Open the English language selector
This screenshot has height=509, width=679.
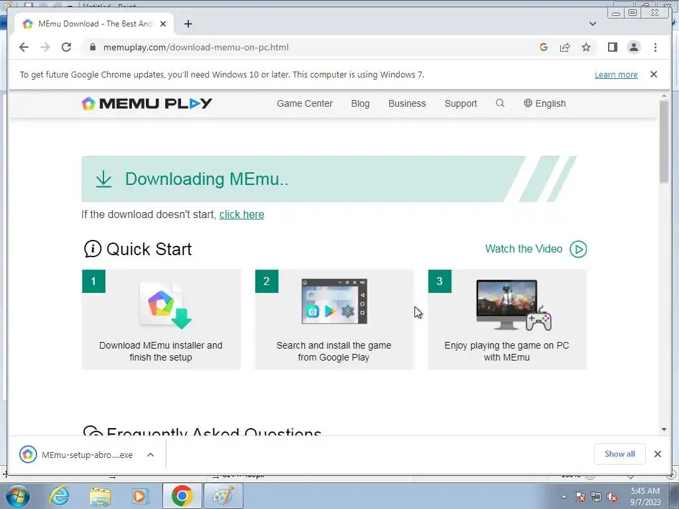(544, 103)
